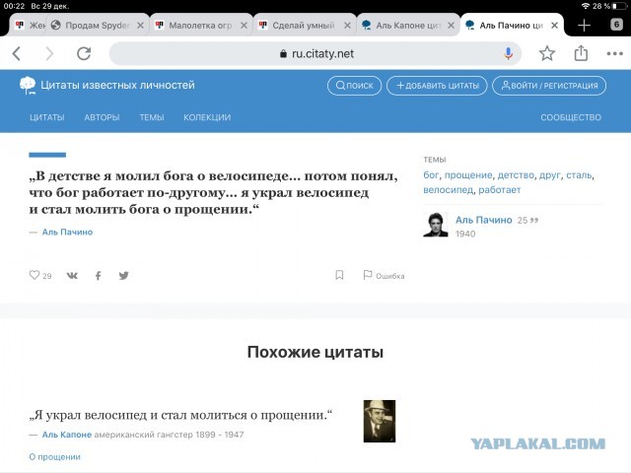631x473 pixels.
Task: Go forward with the browser forward arrow
Action: pos(49,53)
